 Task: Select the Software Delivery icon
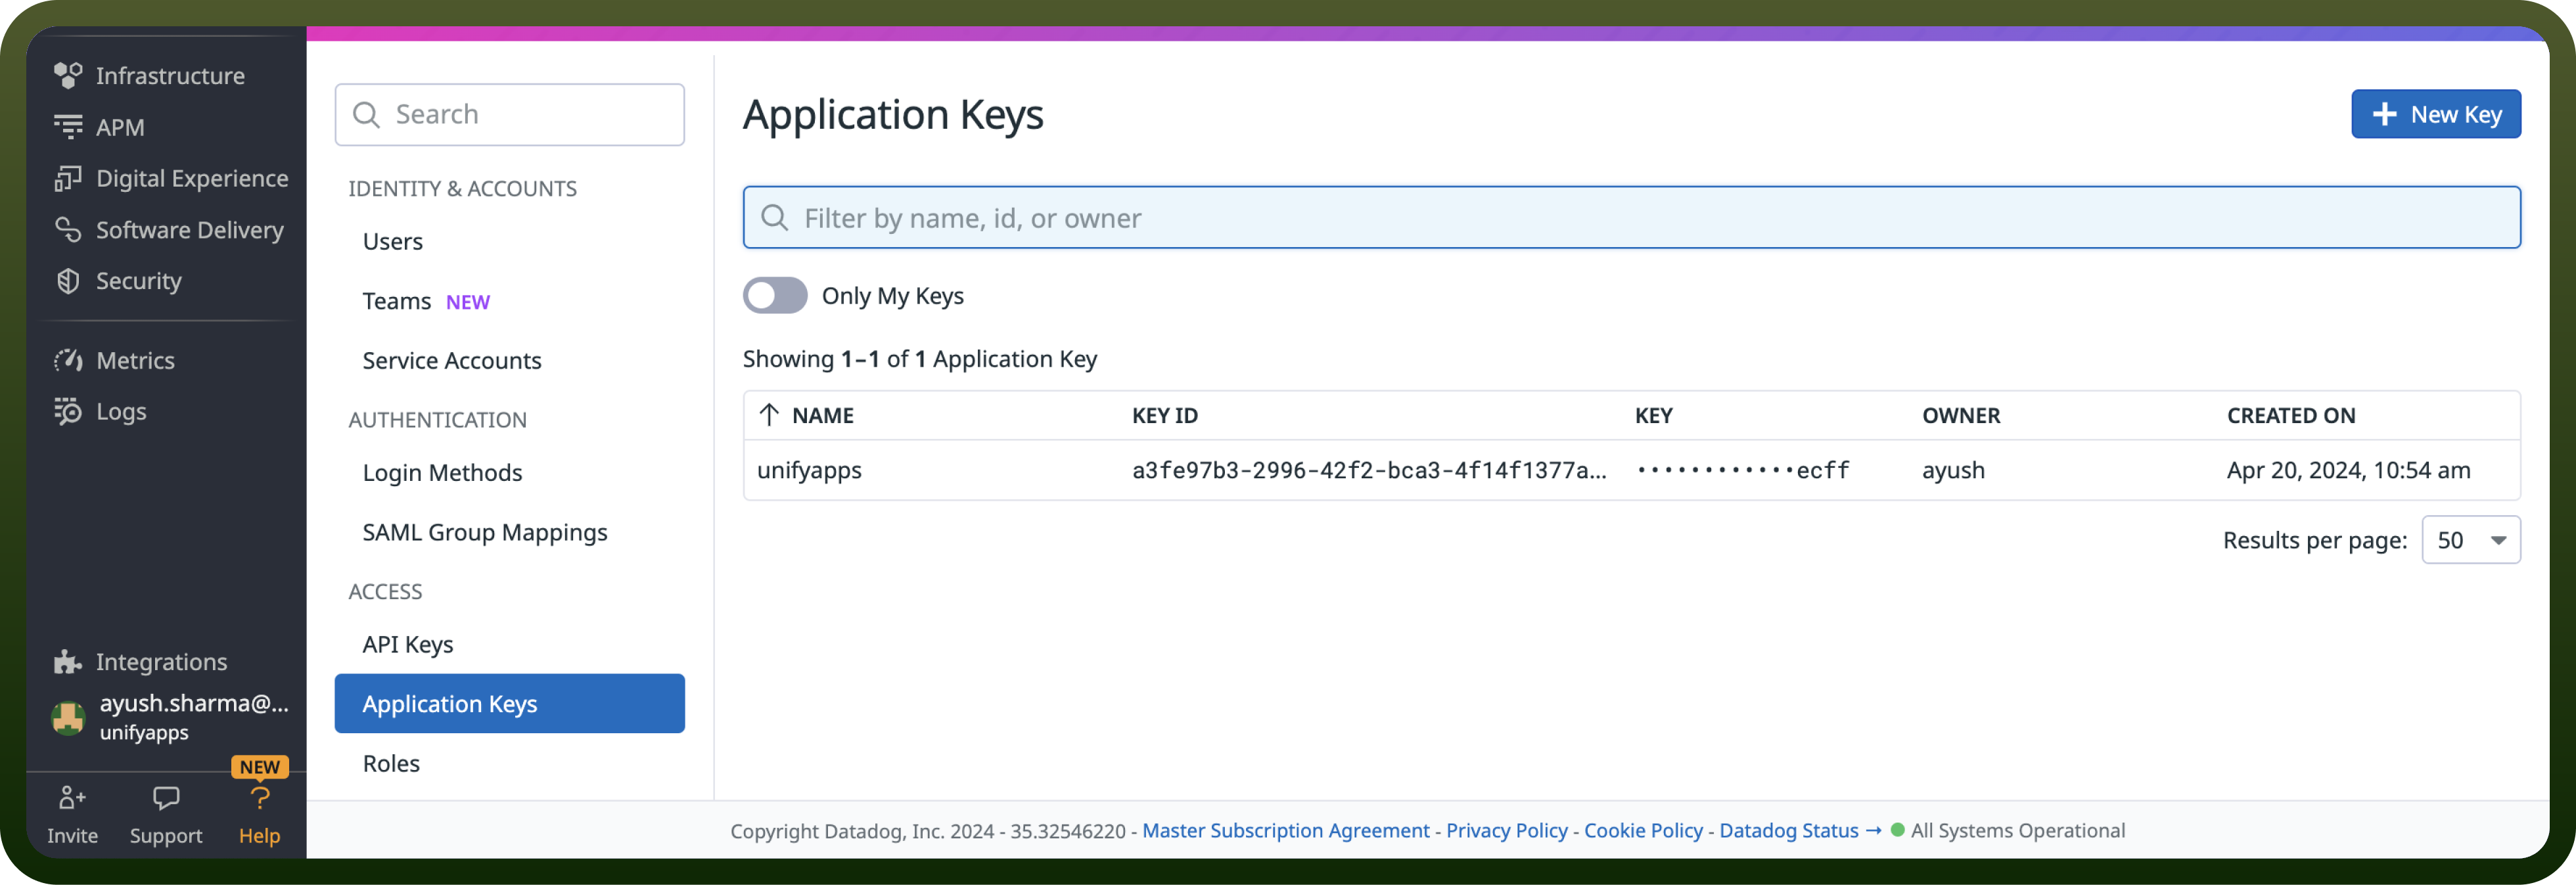coord(68,230)
